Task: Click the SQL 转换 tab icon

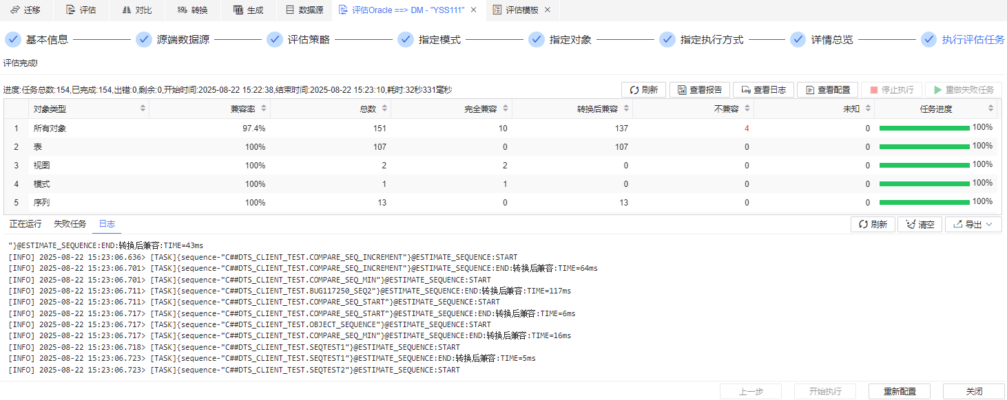Action: [x=181, y=10]
